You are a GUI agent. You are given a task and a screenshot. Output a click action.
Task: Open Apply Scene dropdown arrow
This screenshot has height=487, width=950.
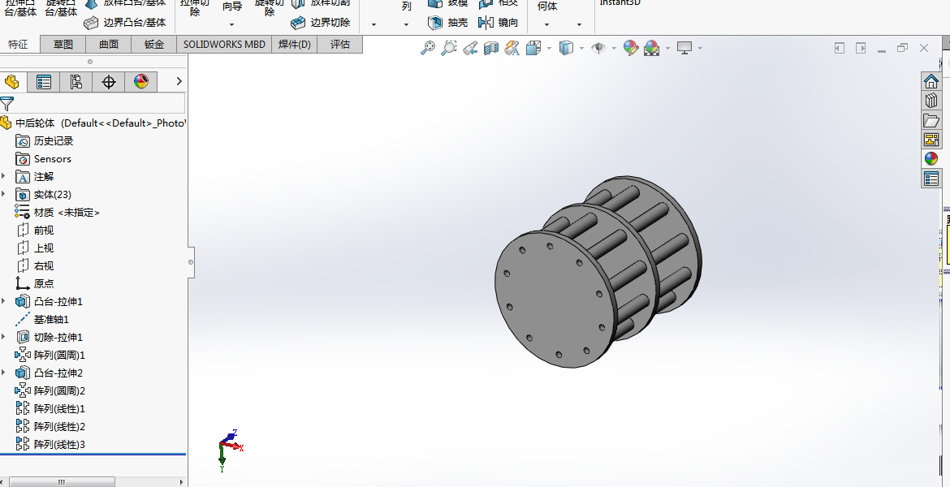667,48
